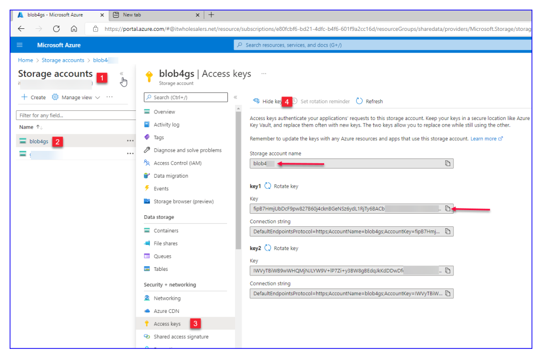542x358 pixels.
Task: Open Containers under Data storage
Action: pyautogui.click(x=166, y=230)
